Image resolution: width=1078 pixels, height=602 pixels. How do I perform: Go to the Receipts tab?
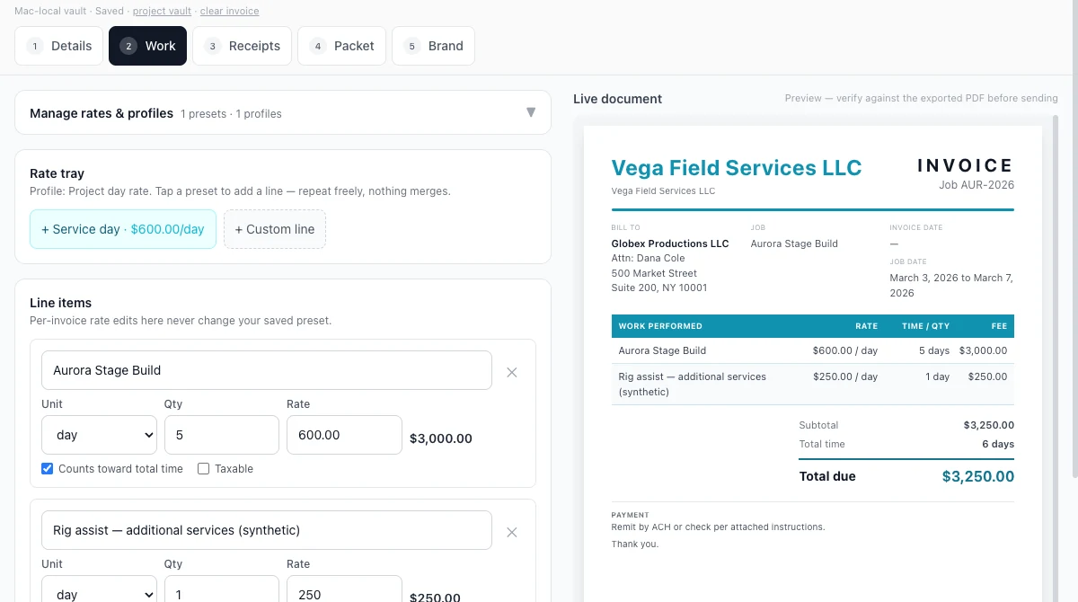point(242,46)
